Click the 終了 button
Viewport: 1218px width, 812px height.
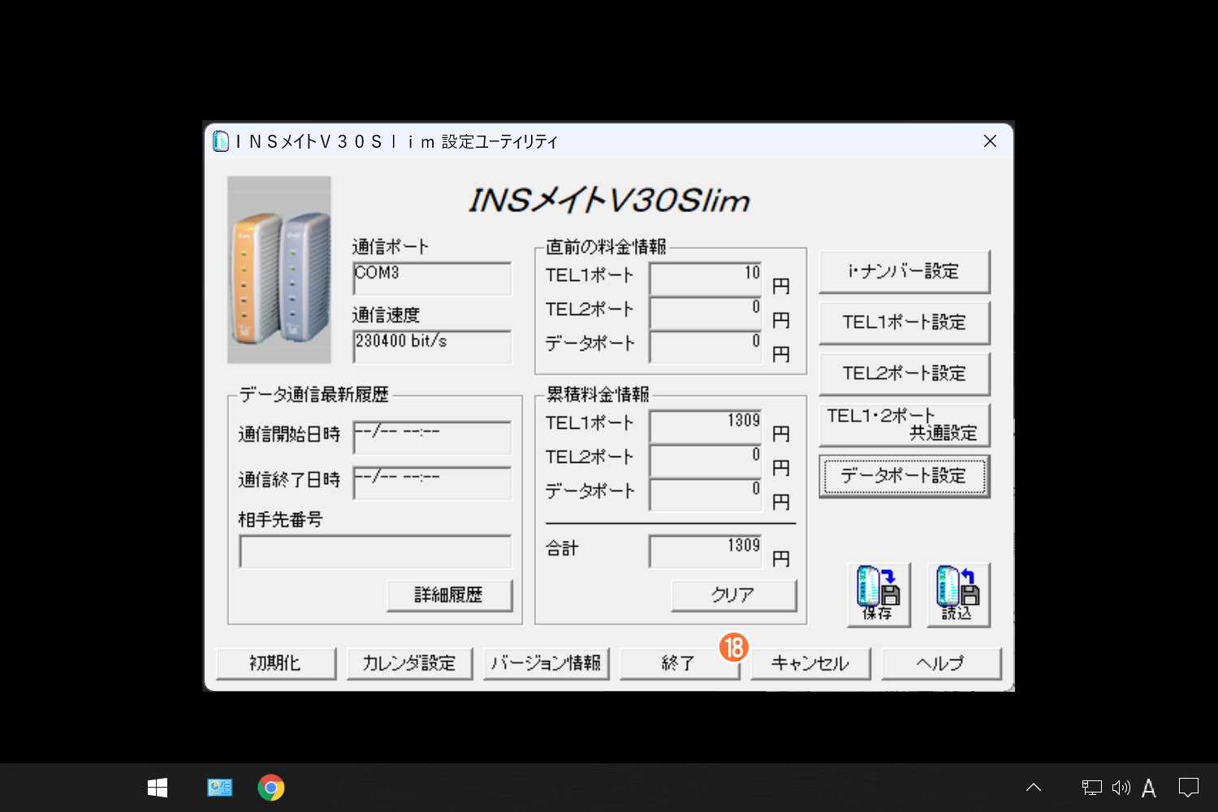coord(680,663)
